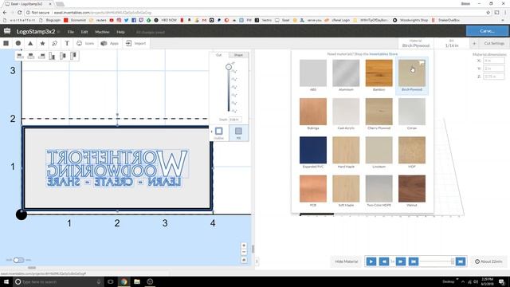Viewport: 510px width, 287px height.
Task: Click the Z dimension input field
Action: click(x=494, y=77)
